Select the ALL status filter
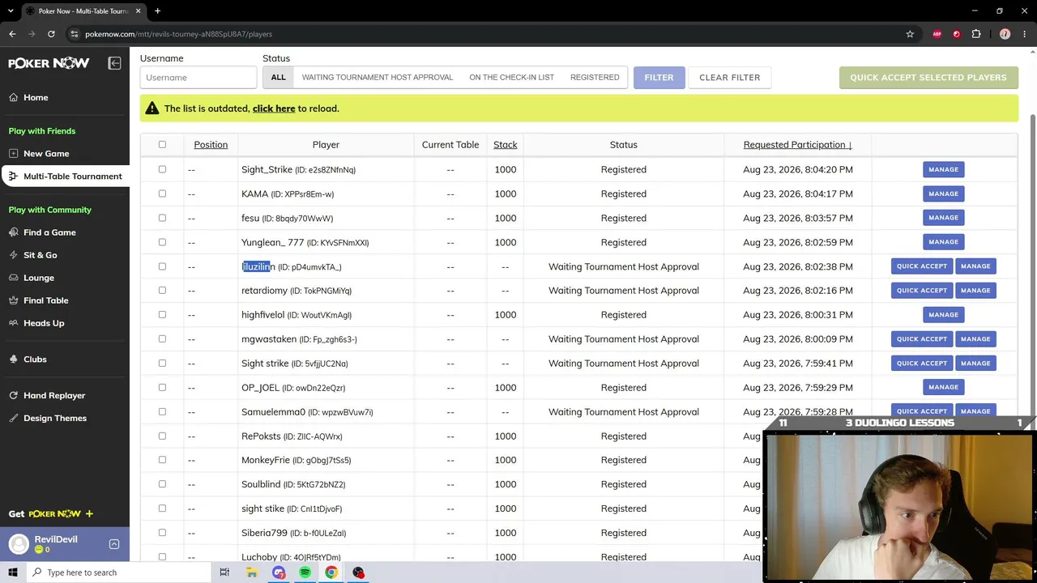This screenshot has height=583, width=1037. (278, 77)
